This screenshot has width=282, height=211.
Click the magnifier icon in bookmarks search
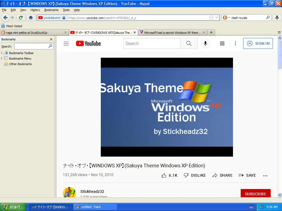[x=50, y=46]
